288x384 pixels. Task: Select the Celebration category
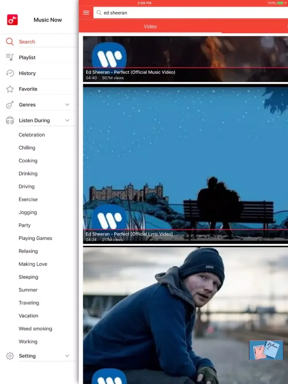pyautogui.click(x=31, y=135)
